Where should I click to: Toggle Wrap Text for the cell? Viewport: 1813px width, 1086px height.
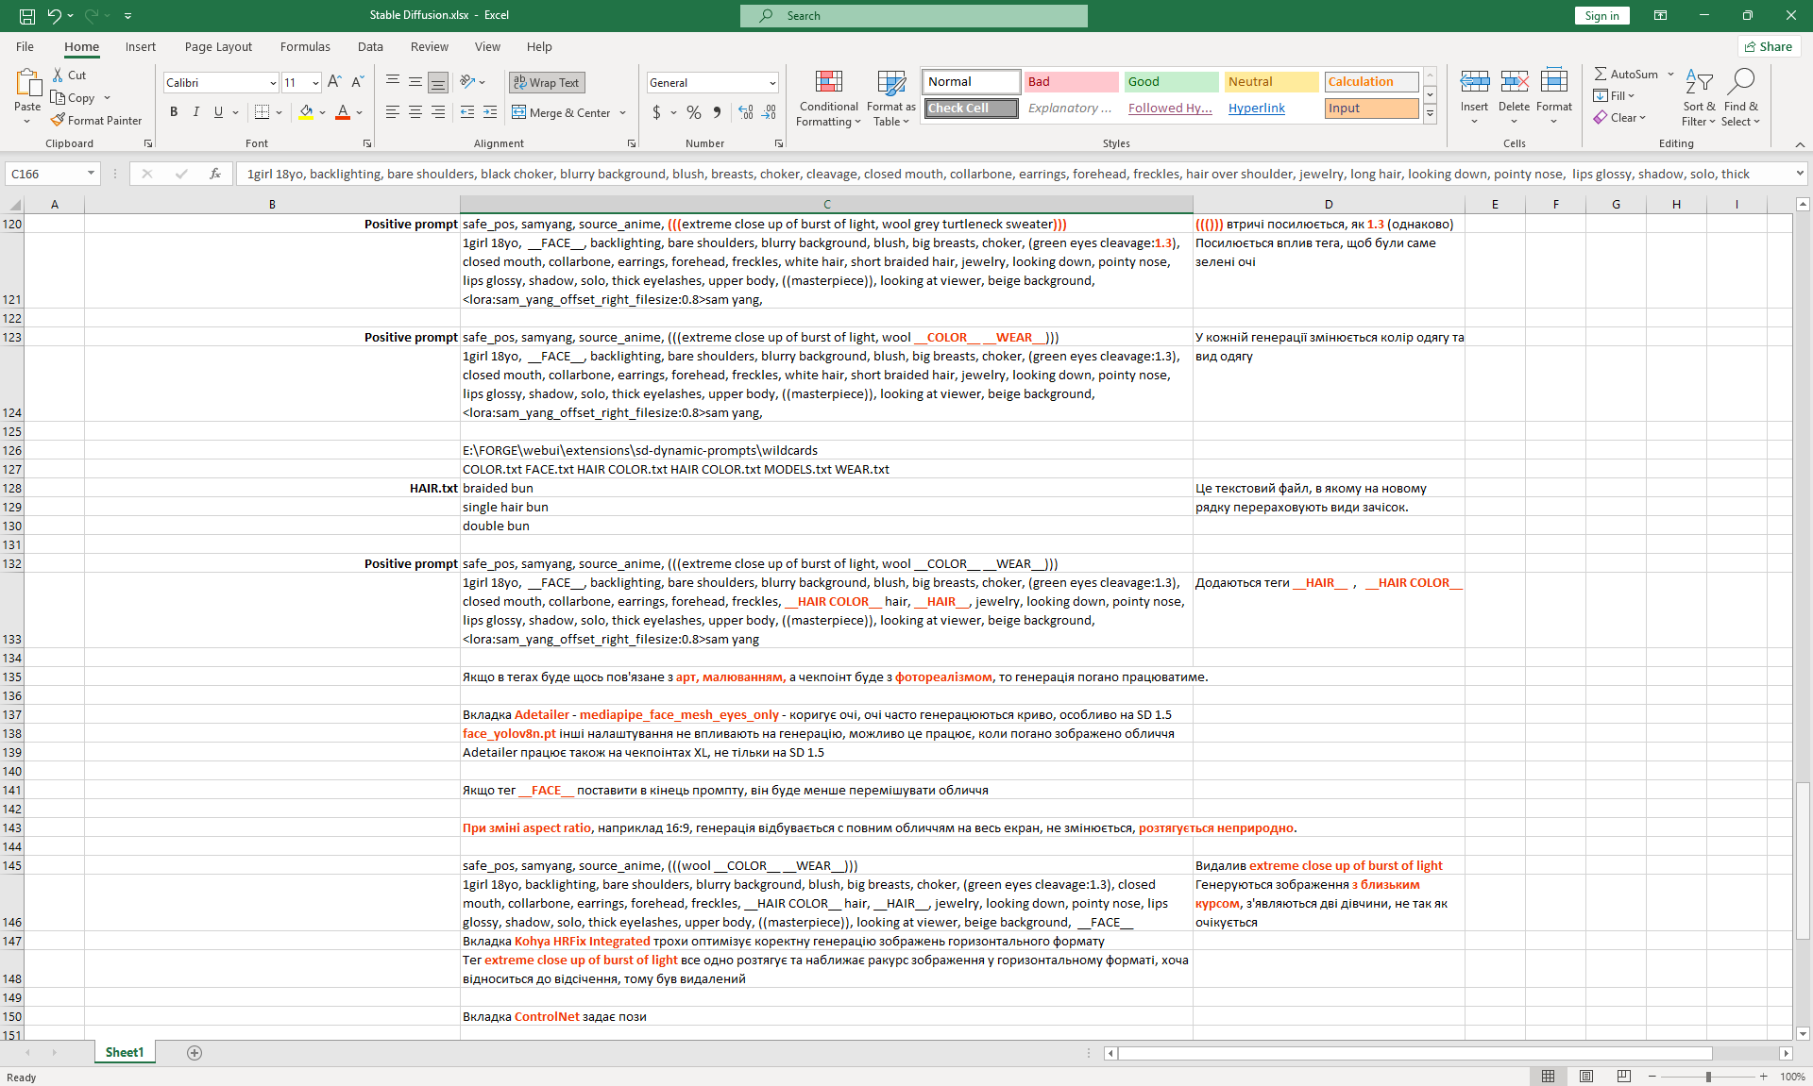pos(546,83)
